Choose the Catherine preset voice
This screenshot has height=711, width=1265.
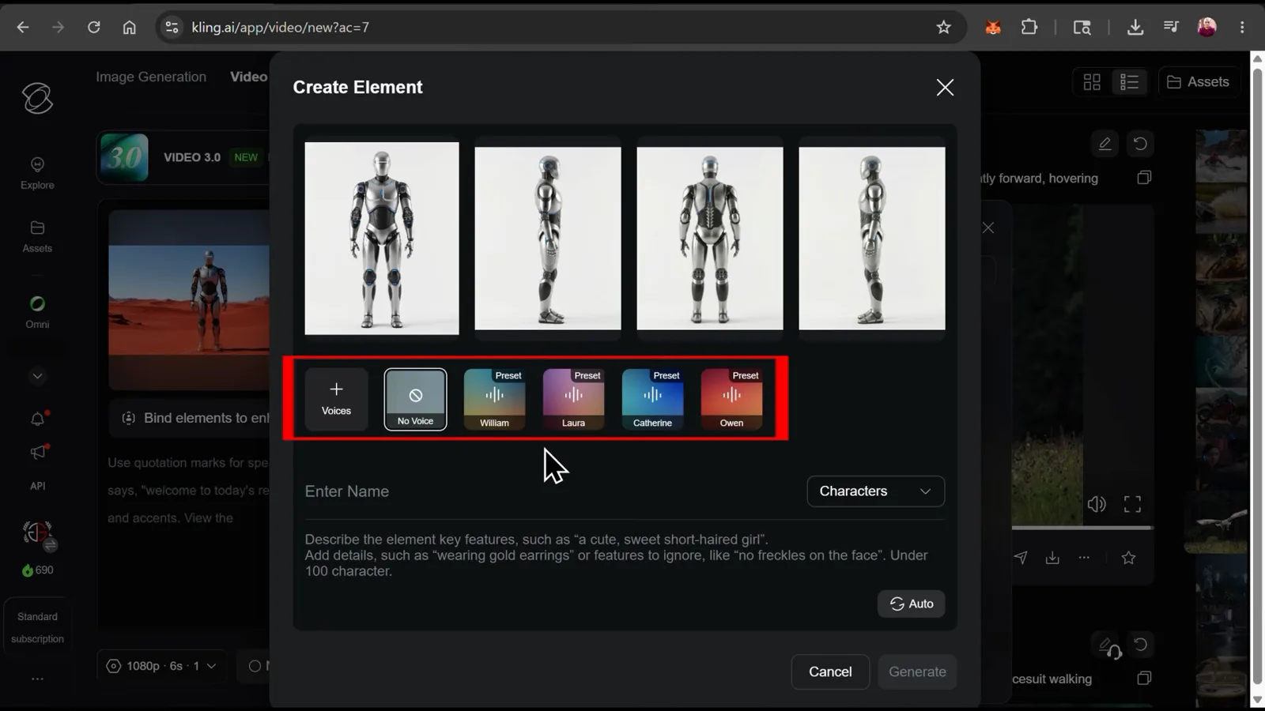[652, 399]
